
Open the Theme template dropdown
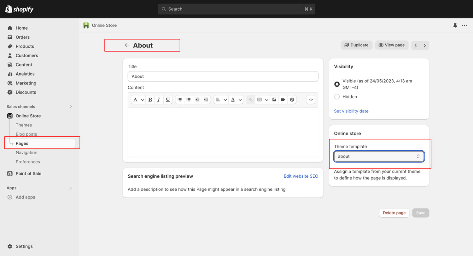click(379, 156)
